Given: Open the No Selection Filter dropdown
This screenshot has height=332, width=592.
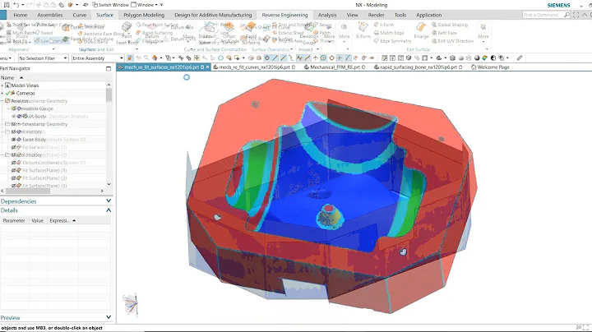Looking at the screenshot, I should (43, 58).
